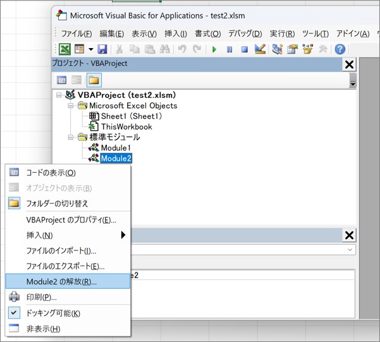Click the View Microsoft Excel toolbar icon
This screenshot has width=380, height=342.
pyautogui.click(x=64, y=49)
